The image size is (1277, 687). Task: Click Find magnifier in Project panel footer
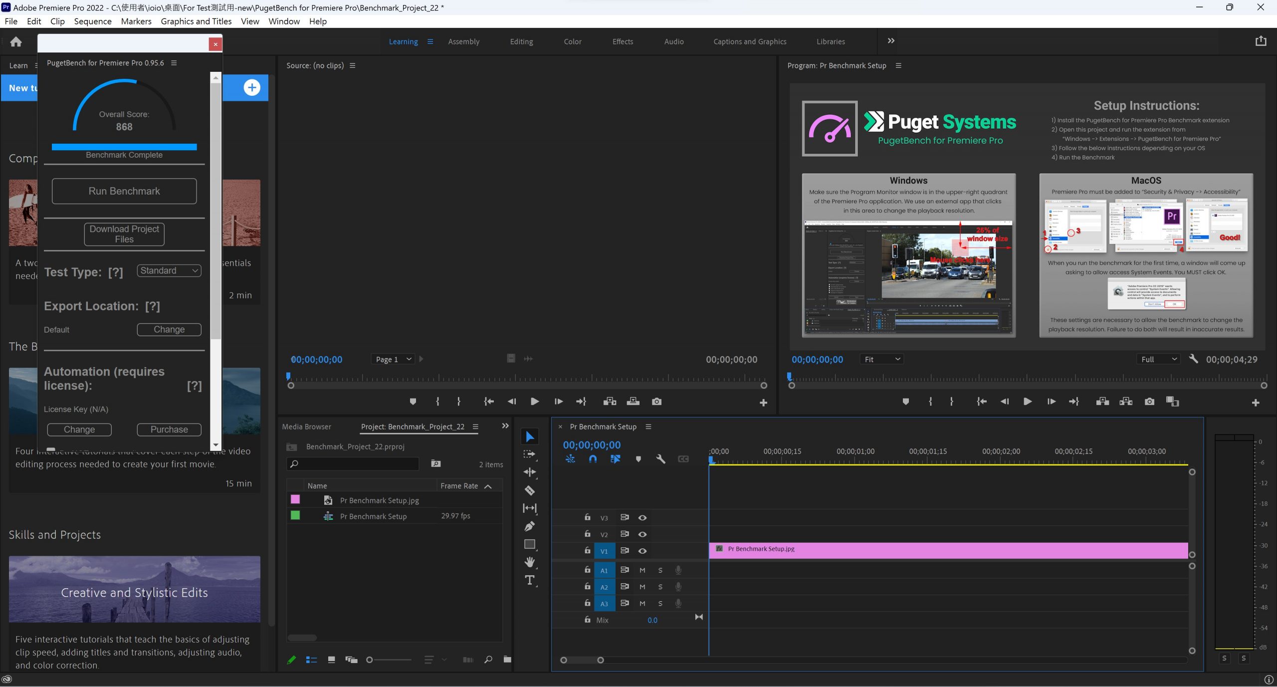pyautogui.click(x=488, y=660)
